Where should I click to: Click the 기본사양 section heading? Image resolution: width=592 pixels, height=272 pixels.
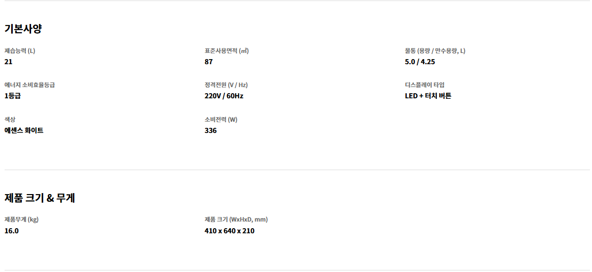coord(23,29)
